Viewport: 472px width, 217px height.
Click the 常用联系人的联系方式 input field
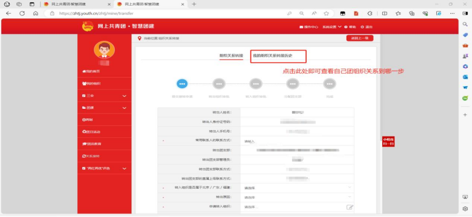coord(297,141)
